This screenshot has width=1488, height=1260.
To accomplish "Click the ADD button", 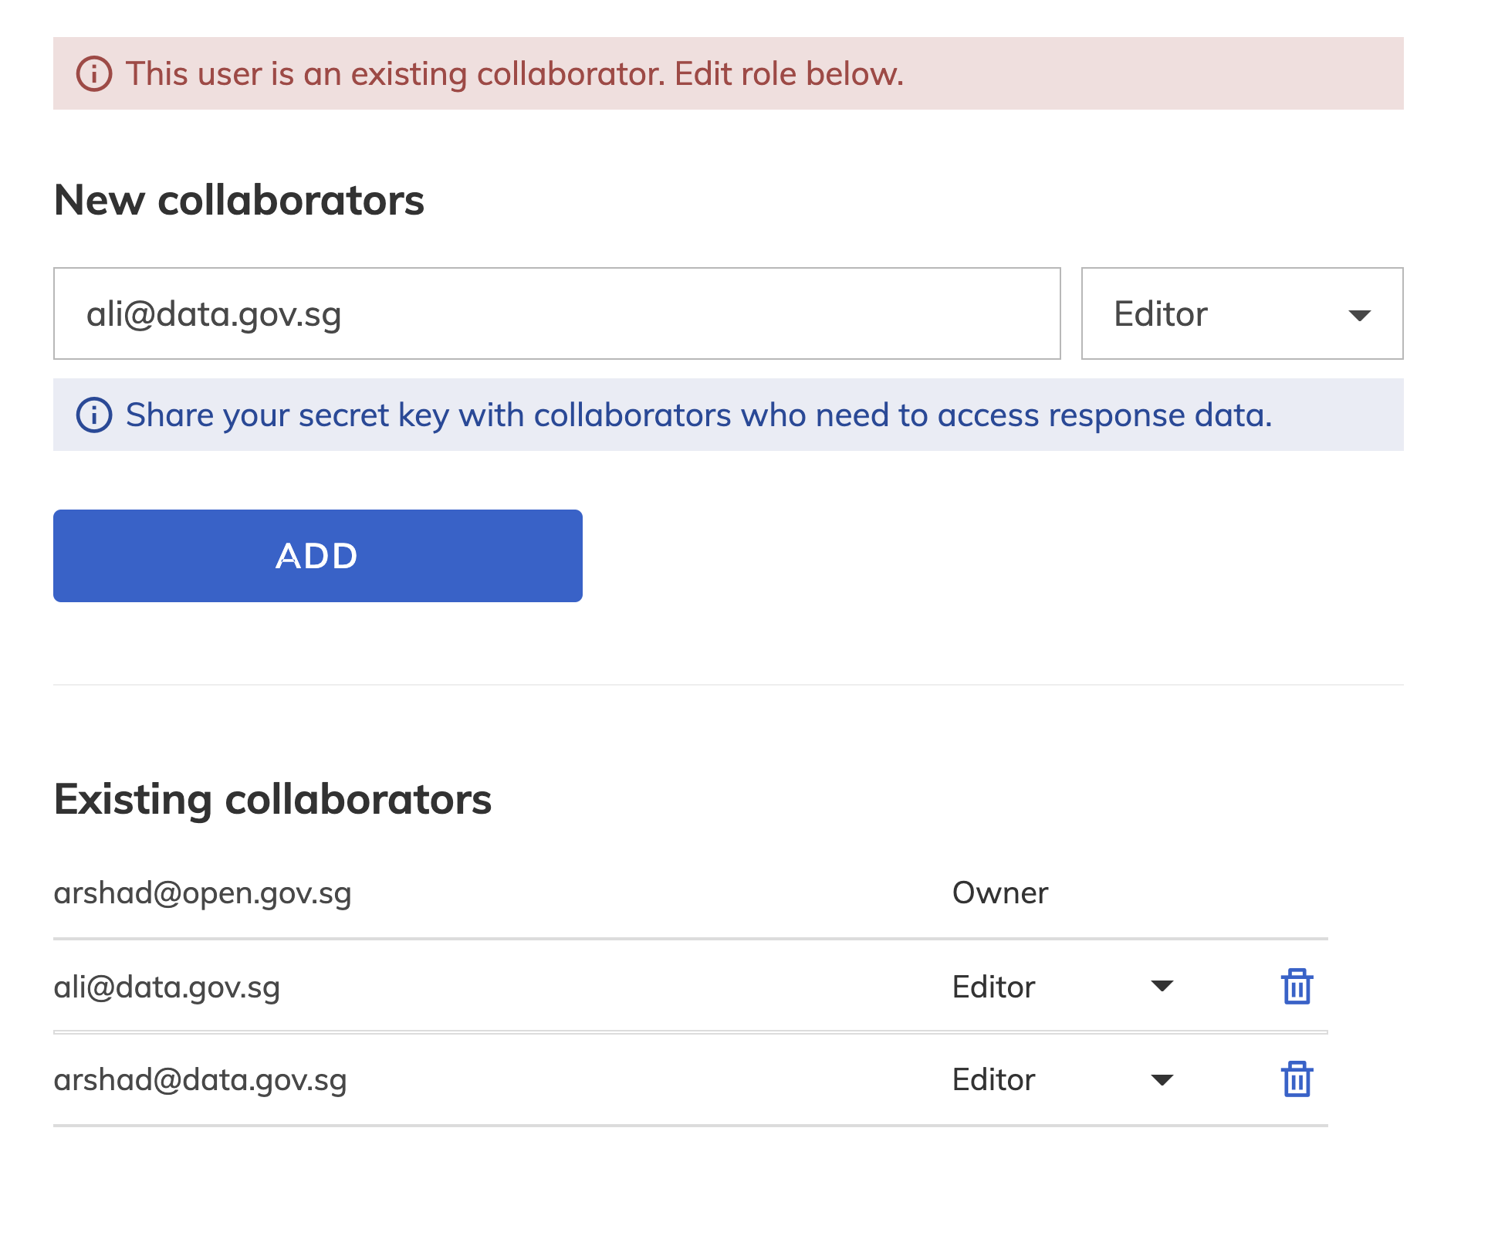I will click(x=317, y=555).
